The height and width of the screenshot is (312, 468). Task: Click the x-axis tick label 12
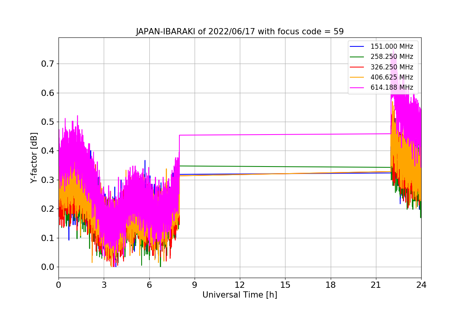pyautogui.click(x=240, y=285)
